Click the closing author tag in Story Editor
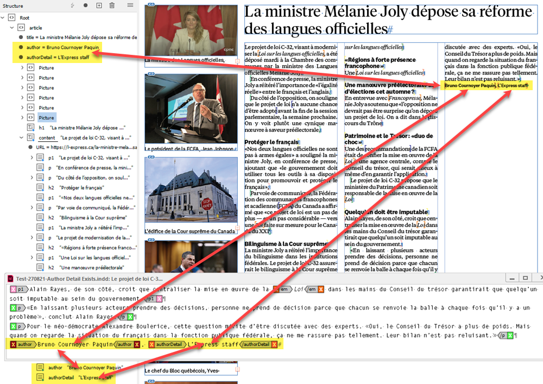Image resolution: width=543 pixels, height=384 pixels. 127,344
